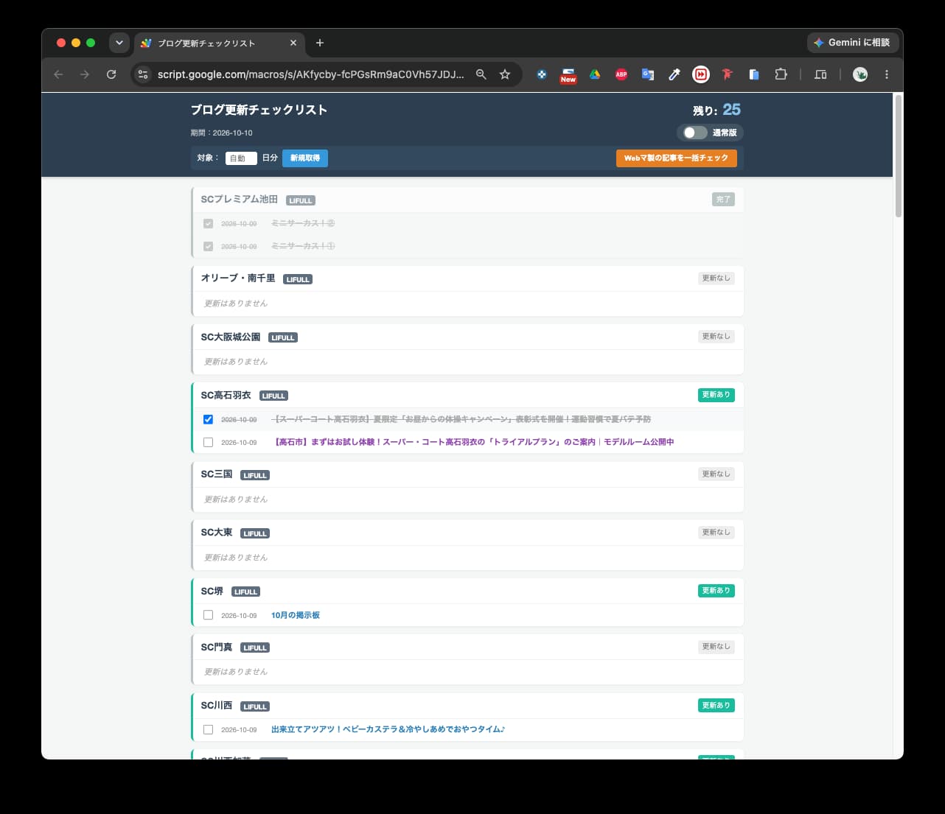Click the 完了 badge on SCプレミアム池田
This screenshot has height=814, width=945.
[723, 199]
